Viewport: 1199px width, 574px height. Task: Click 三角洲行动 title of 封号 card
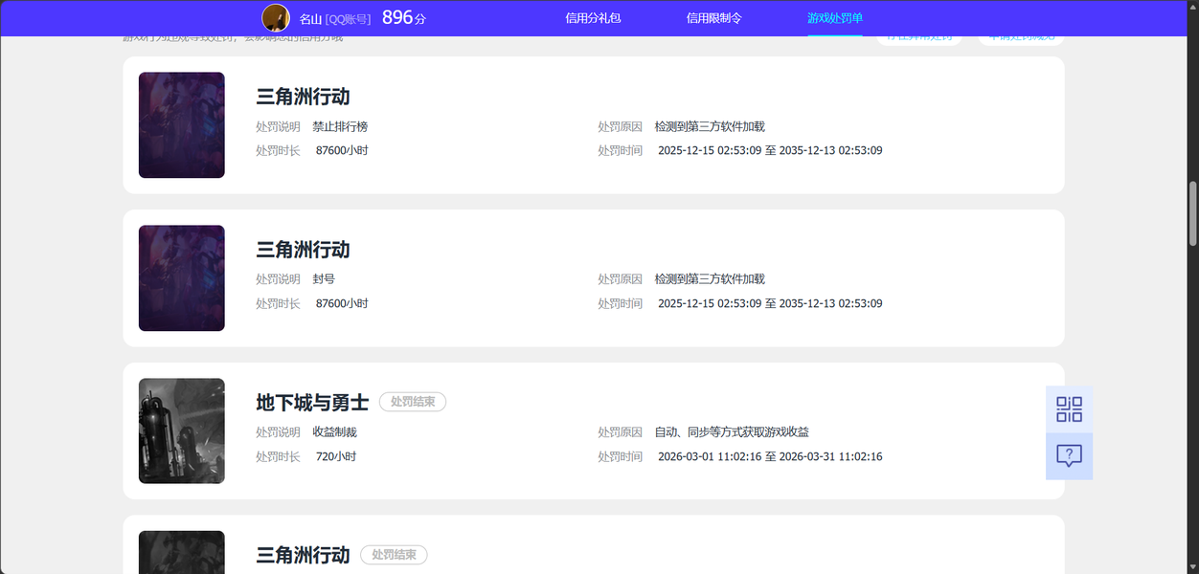303,250
